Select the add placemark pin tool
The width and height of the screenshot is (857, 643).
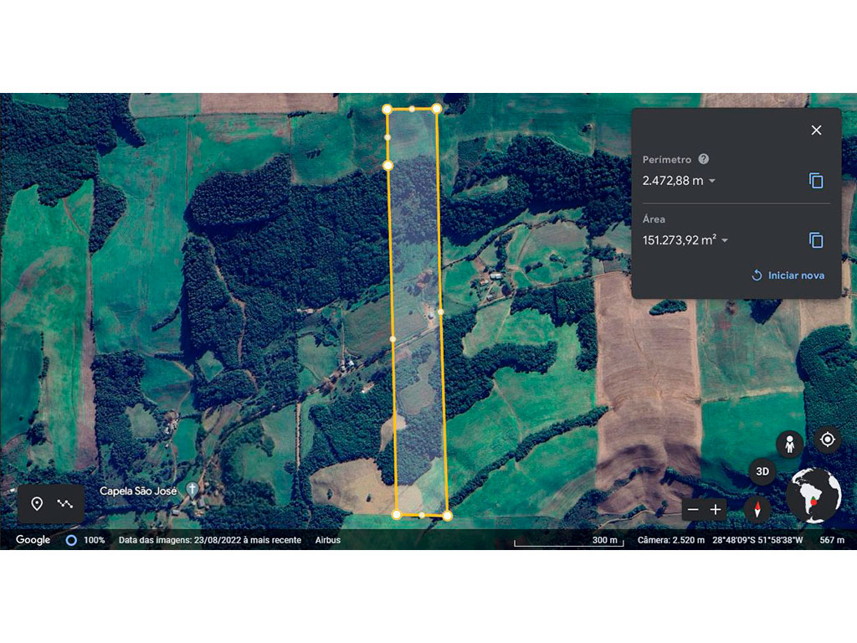coord(37,503)
